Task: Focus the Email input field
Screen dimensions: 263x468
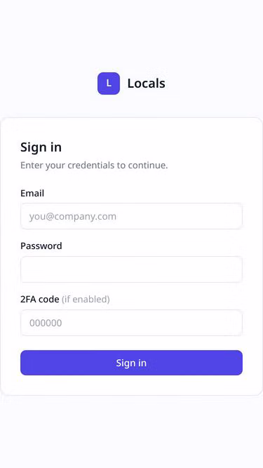Action: (132, 216)
